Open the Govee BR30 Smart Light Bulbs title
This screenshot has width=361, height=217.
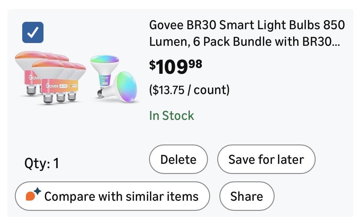(247, 25)
